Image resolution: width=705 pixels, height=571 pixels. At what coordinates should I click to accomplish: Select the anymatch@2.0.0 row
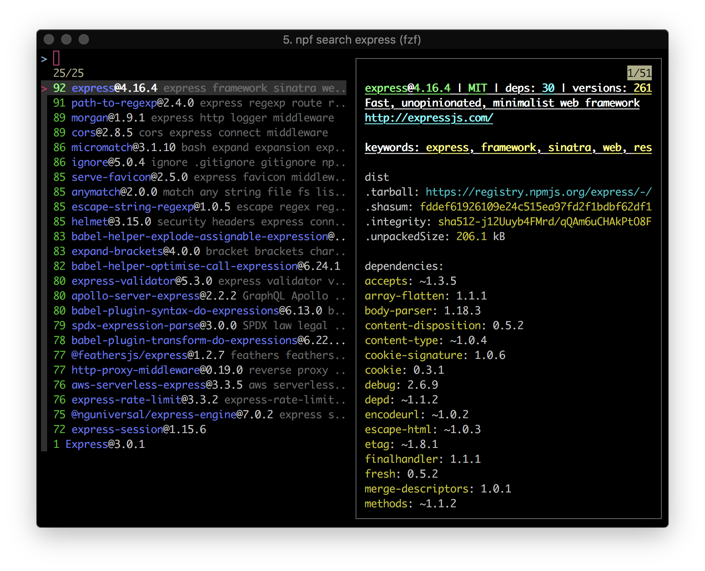[x=194, y=192]
